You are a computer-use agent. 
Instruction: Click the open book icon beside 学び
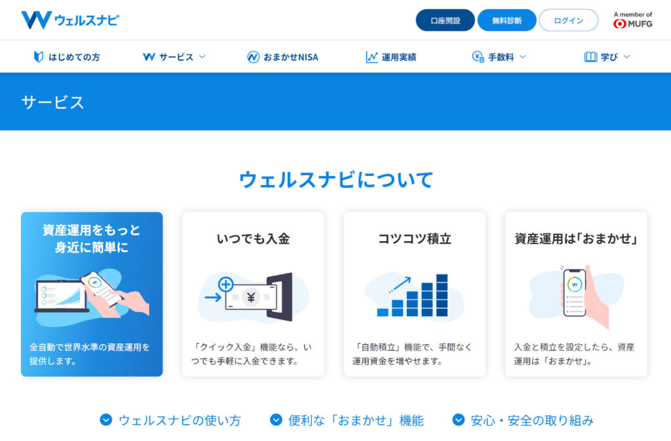click(591, 57)
